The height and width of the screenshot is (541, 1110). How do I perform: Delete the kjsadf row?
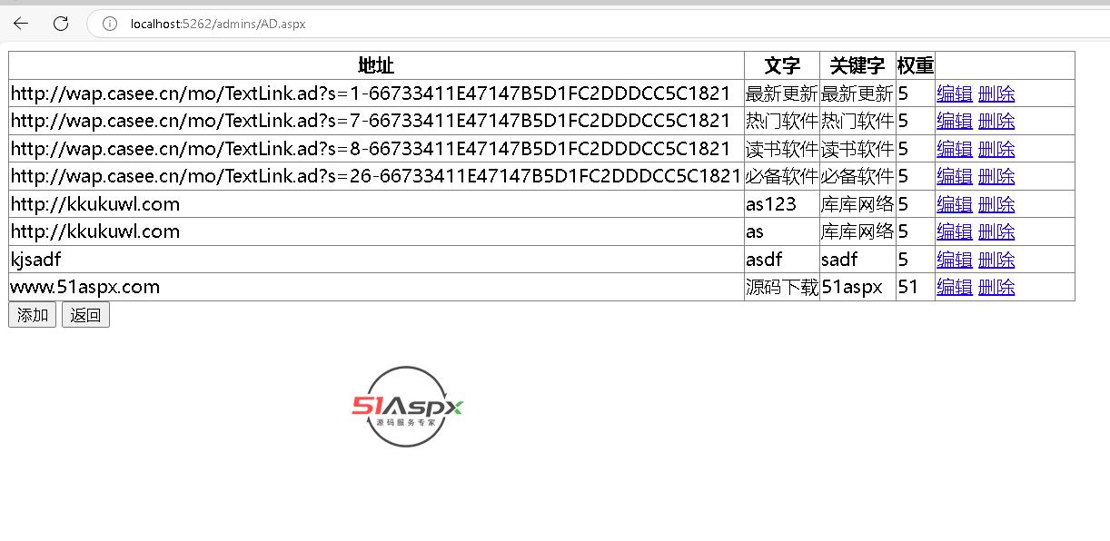[996, 260]
